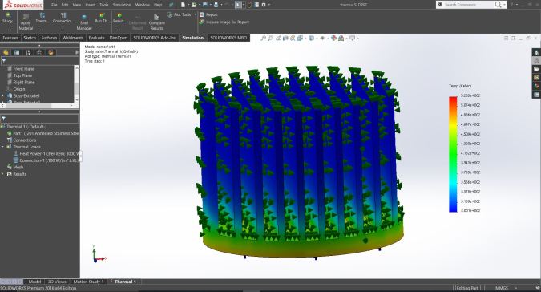
Task: Open the Edit menu
Action: coord(65,5)
